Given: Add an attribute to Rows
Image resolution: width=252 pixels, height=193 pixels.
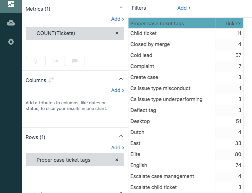Looking at the screenshot, I should tap(118, 148).
